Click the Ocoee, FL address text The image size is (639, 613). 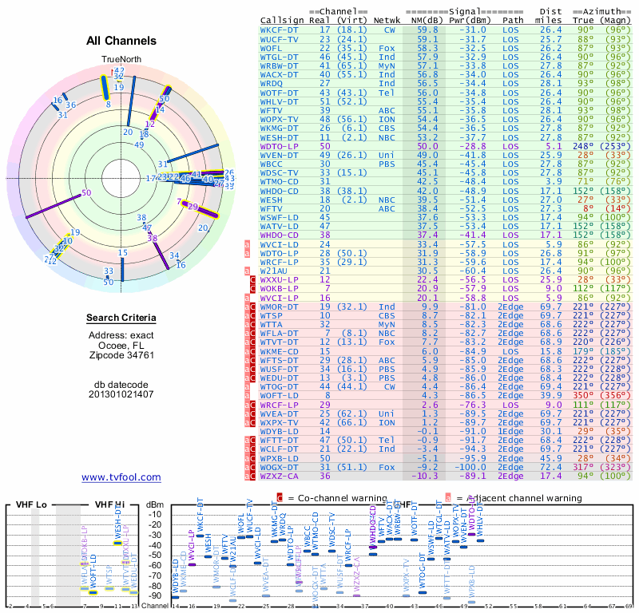click(x=121, y=346)
